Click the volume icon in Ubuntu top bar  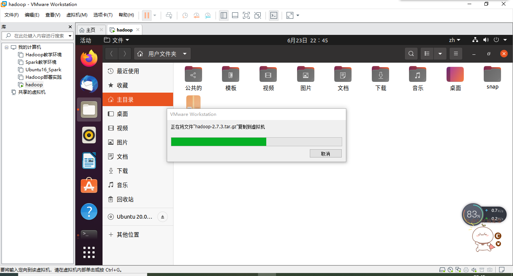pos(486,40)
